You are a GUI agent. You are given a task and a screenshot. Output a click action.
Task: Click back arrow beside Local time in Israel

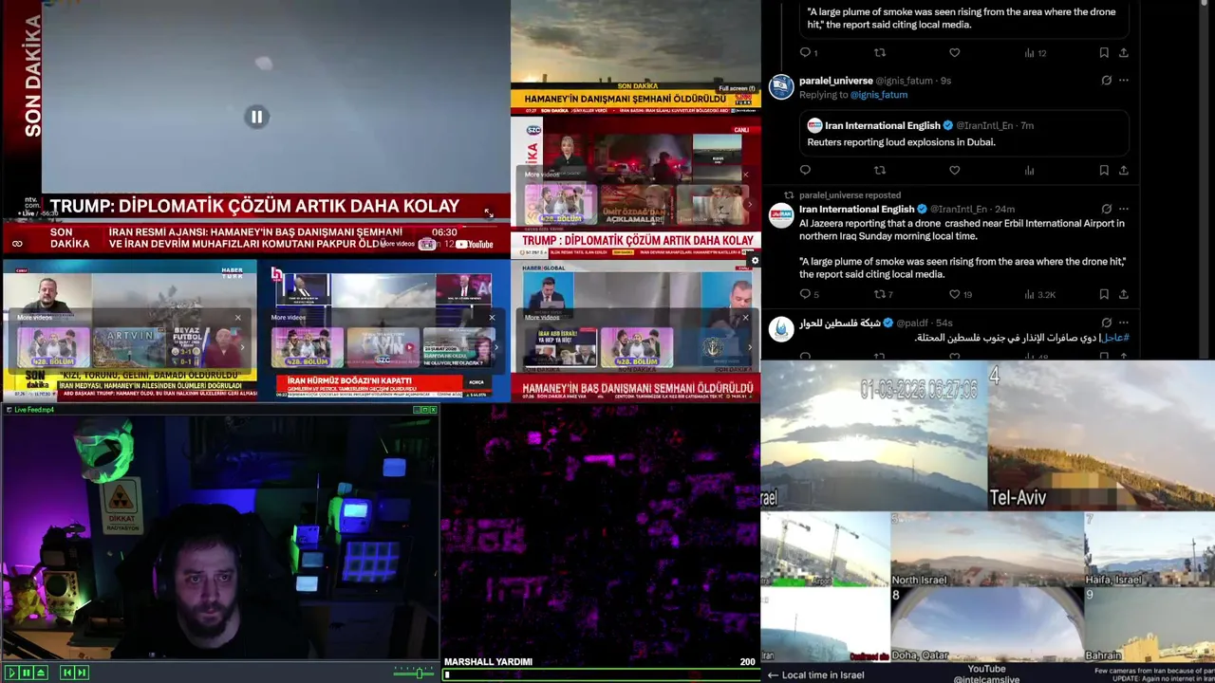pyautogui.click(x=773, y=675)
